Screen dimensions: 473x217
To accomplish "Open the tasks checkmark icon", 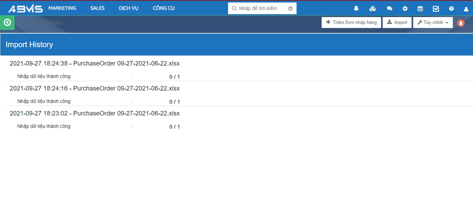I will (x=436, y=9).
